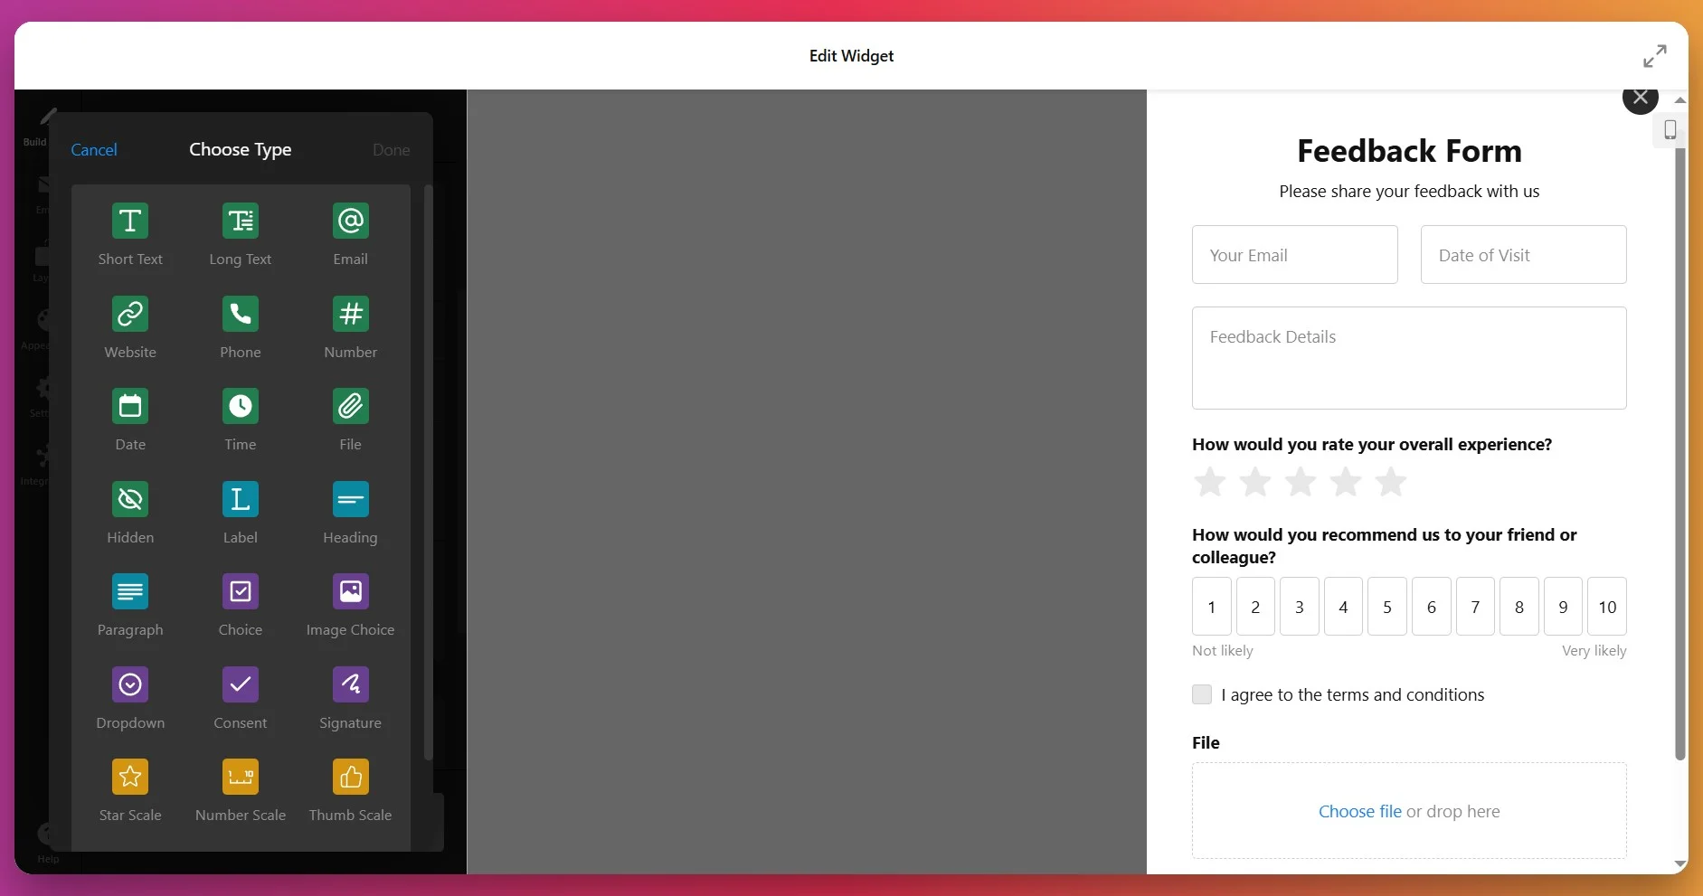Check the terms and conditions agreement

click(1201, 694)
